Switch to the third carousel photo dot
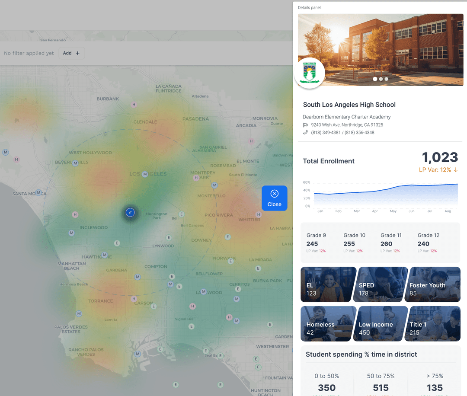 (x=386, y=79)
